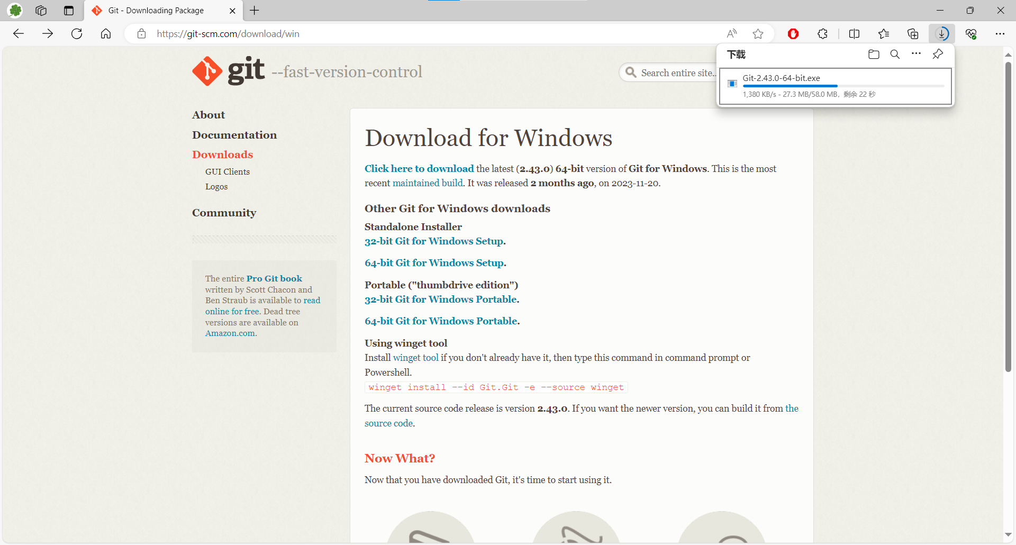Open the Favorites list icon
1016x545 pixels.
(883, 34)
